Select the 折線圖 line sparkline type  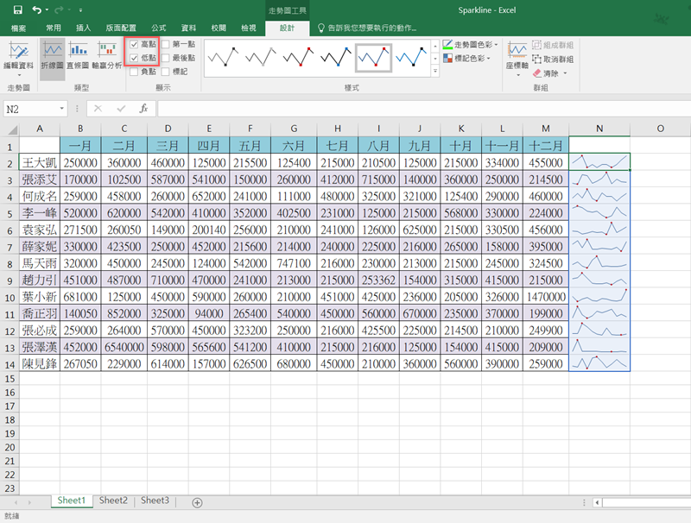(53, 57)
